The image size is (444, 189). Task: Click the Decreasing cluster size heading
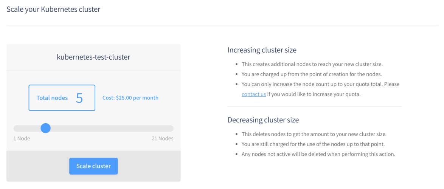coord(263,120)
